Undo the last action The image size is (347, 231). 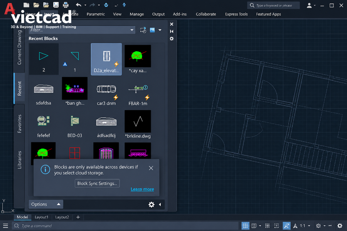78,5
